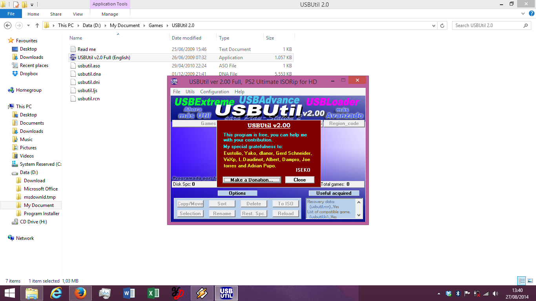Expand the ribbon chevron

[x=523, y=13]
